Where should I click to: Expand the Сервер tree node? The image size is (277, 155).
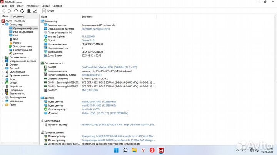coord(3,64)
